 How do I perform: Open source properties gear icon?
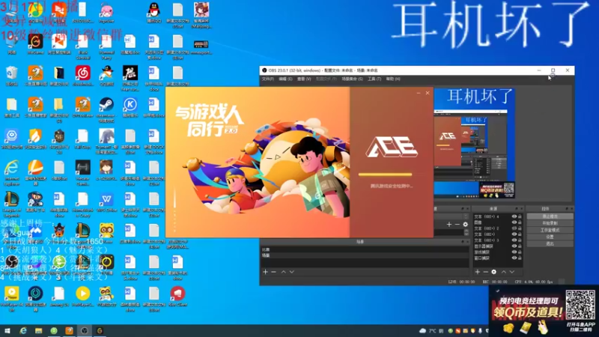tap(494, 272)
